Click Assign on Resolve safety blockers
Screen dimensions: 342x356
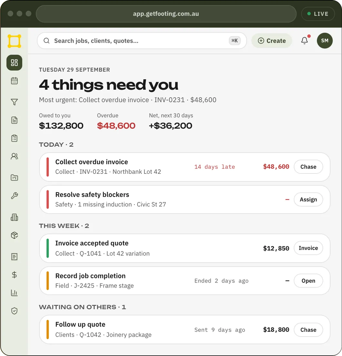(x=308, y=199)
